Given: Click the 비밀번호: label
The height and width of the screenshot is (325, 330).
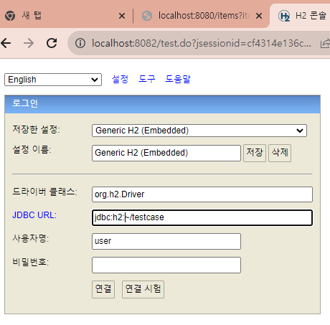Looking at the screenshot, I should [x=31, y=262].
